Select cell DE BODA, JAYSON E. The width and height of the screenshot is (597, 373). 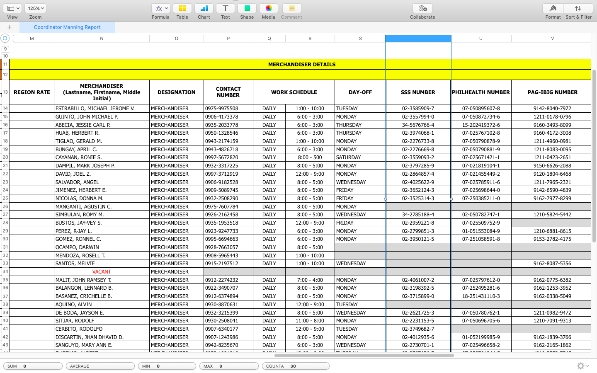tap(102, 313)
